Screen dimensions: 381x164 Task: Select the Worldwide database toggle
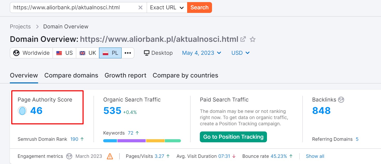pos(31,53)
